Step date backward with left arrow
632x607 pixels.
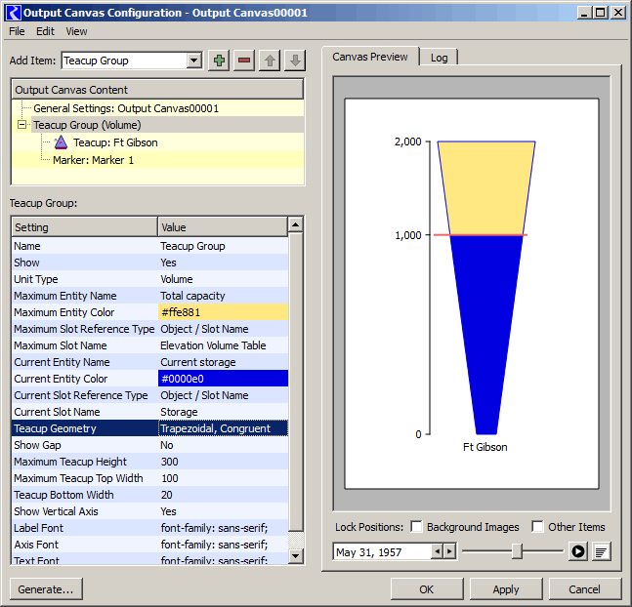click(x=437, y=551)
